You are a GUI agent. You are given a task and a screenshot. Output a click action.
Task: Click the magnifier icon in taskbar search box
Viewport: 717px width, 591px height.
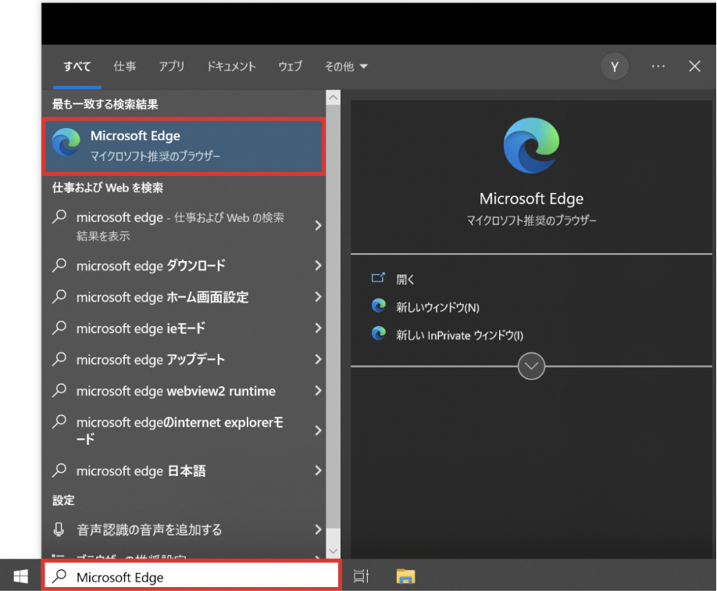pyautogui.click(x=59, y=576)
